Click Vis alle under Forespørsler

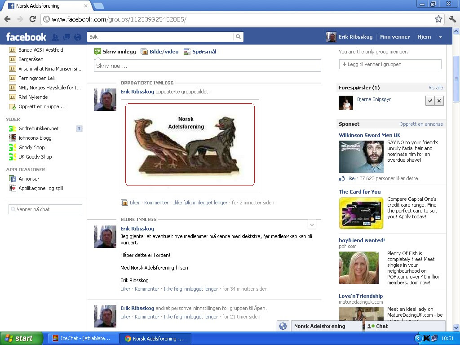point(436,88)
